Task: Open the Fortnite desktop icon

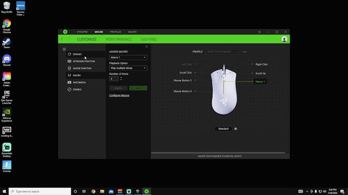Action: [x=7, y=166]
